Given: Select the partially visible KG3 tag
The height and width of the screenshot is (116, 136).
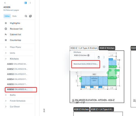Looking at the screenshot, I should 133,48.
